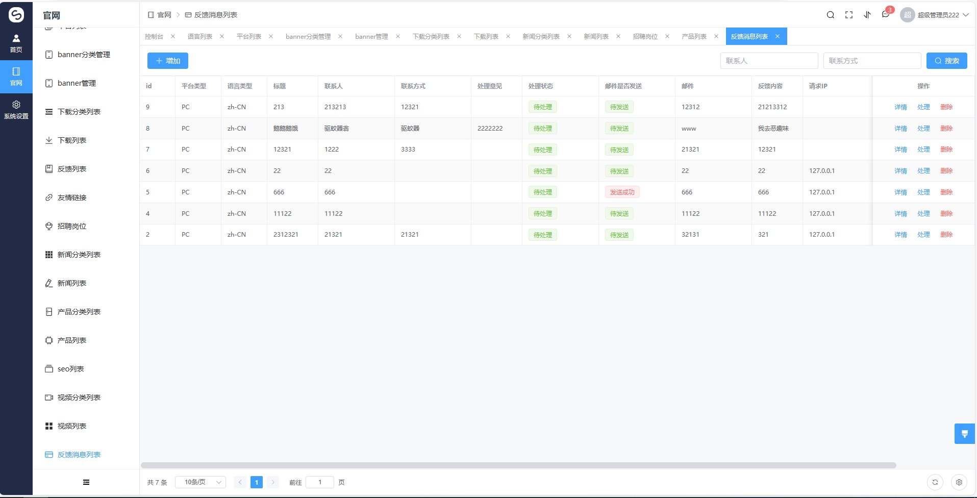
Task: Open 反馈消息列表 in sidebar
Action: (86, 455)
